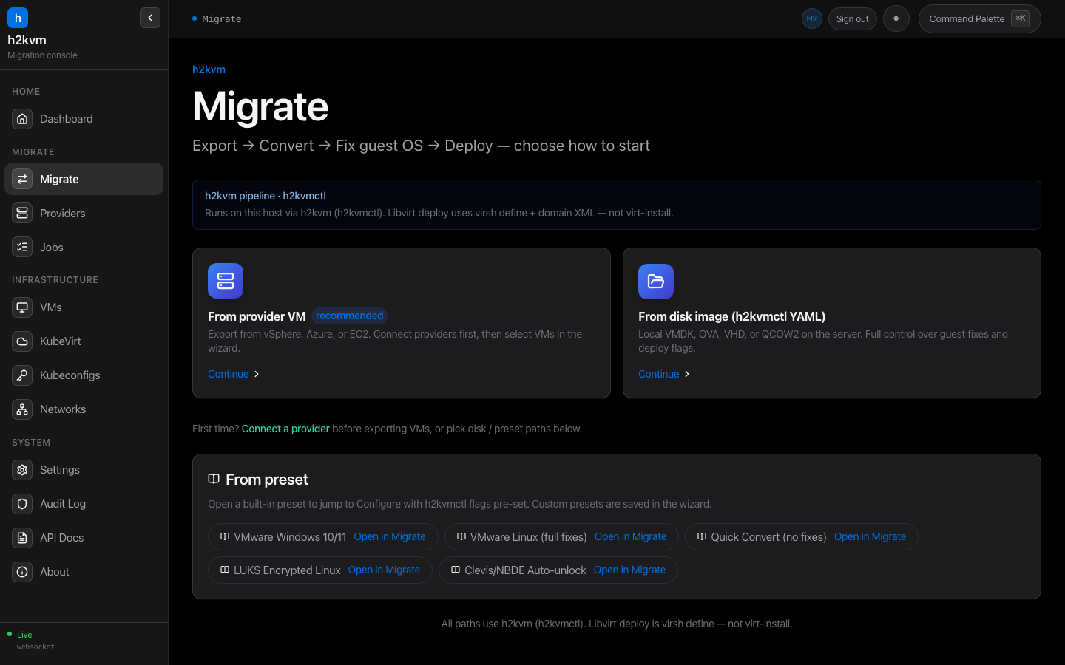Go to Audit Log in the sidebar menu
The image size is (1065, 665).
(84, 504)
